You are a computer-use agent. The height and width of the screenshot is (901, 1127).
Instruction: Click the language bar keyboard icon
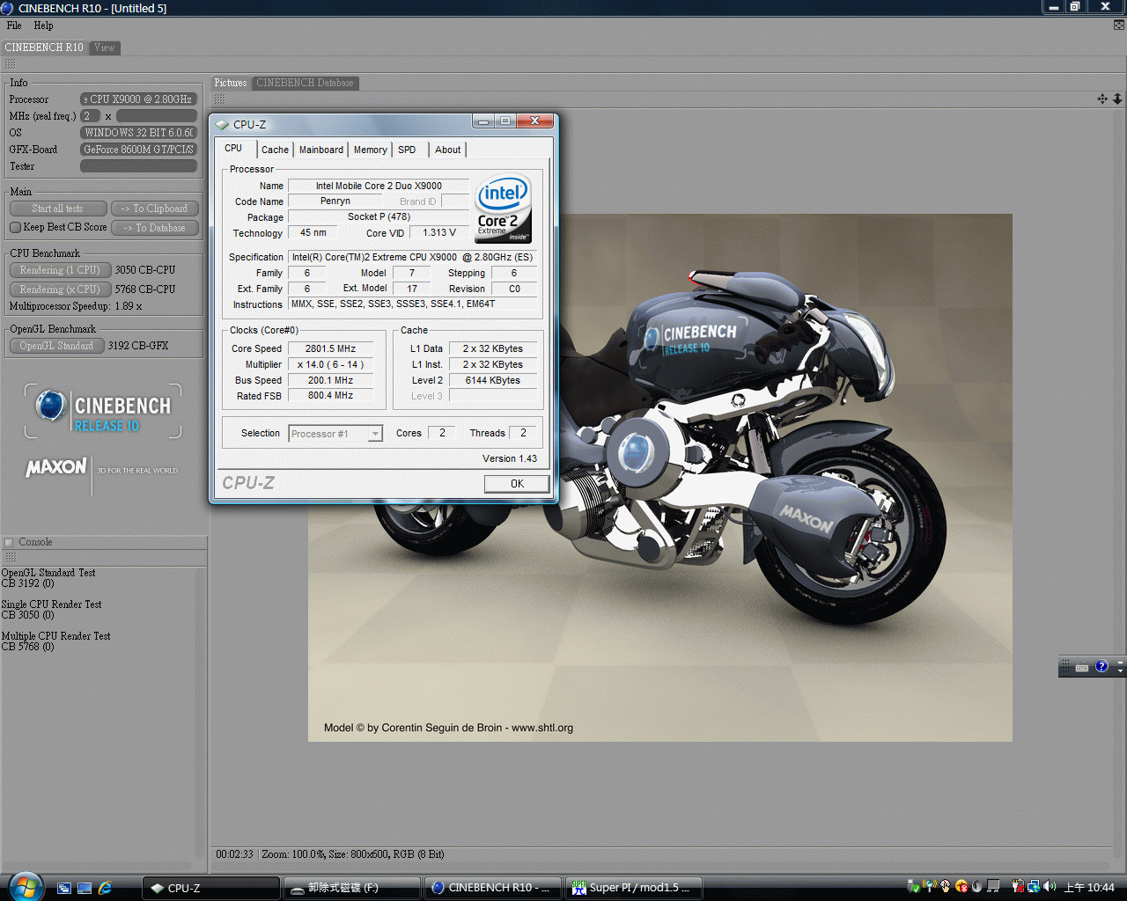(1082, 668)
